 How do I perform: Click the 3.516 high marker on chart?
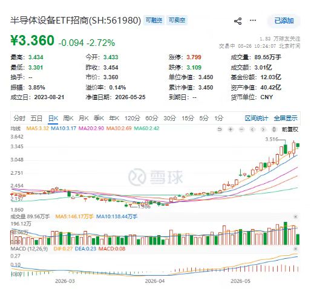(x=272, y=139)
